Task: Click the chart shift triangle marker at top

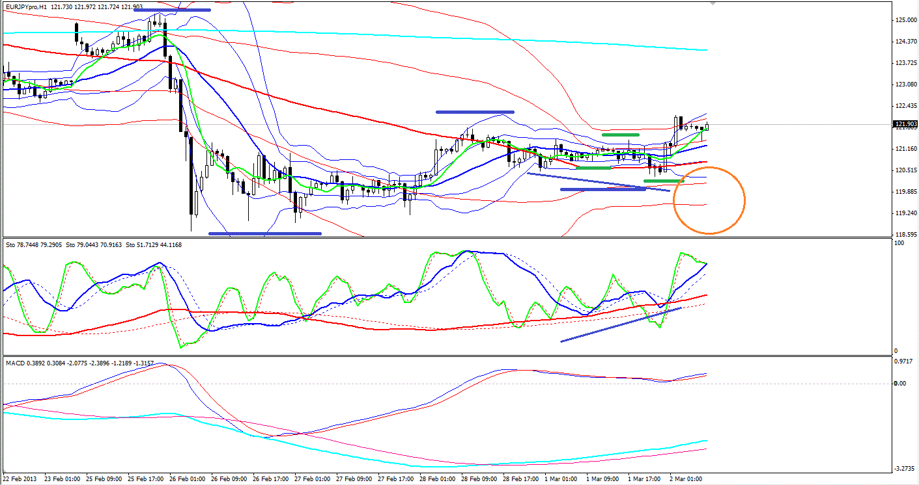Action: pos(713,3)
